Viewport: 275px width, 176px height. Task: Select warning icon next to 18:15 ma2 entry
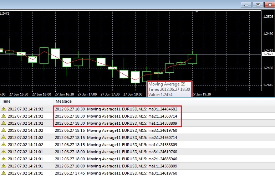4,138
